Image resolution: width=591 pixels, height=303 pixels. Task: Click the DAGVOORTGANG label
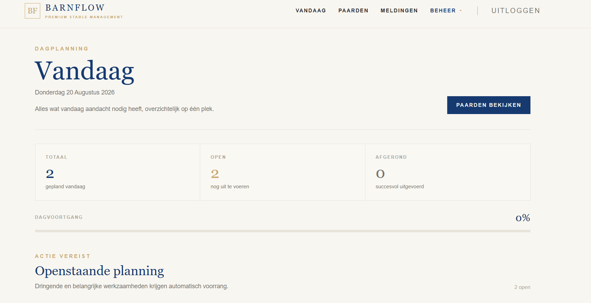(x=59, y=217)
